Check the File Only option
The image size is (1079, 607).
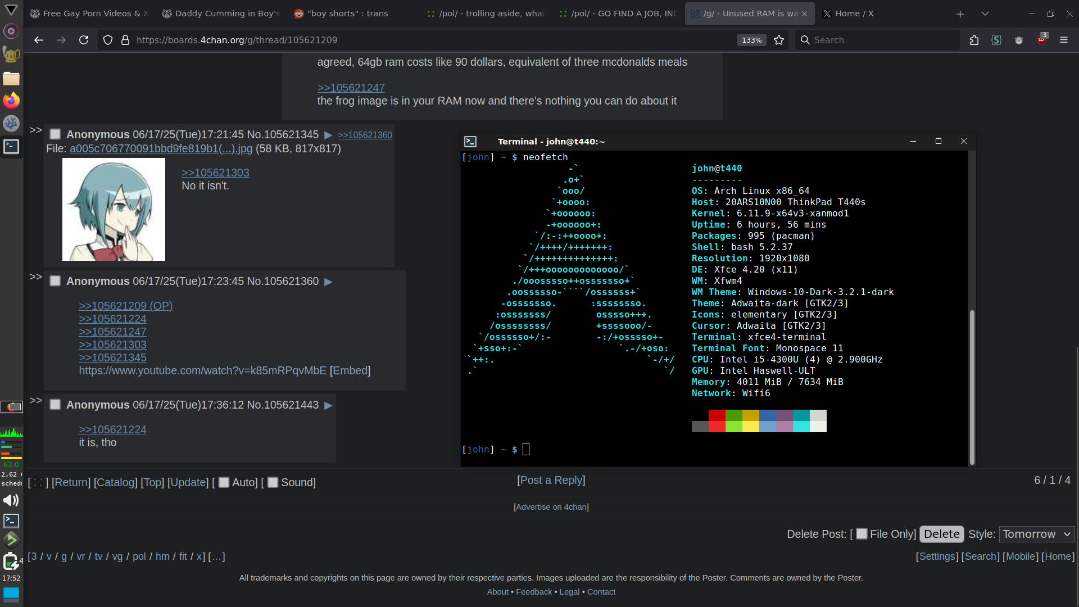[862, 534]
